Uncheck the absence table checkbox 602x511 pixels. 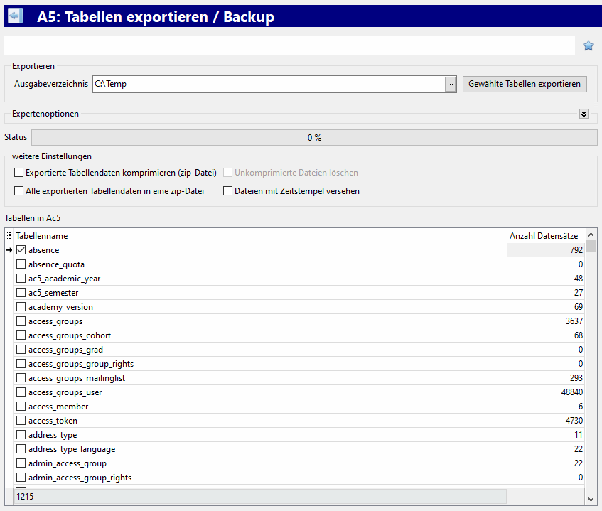coord(21,250)
